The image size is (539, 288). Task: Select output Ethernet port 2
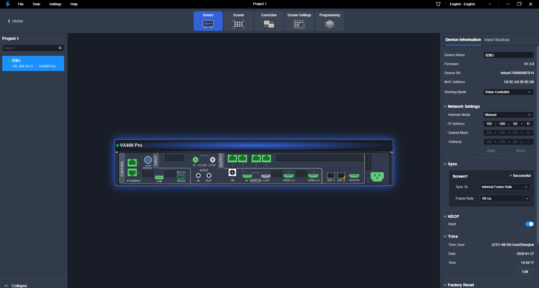tap(242, 159)
